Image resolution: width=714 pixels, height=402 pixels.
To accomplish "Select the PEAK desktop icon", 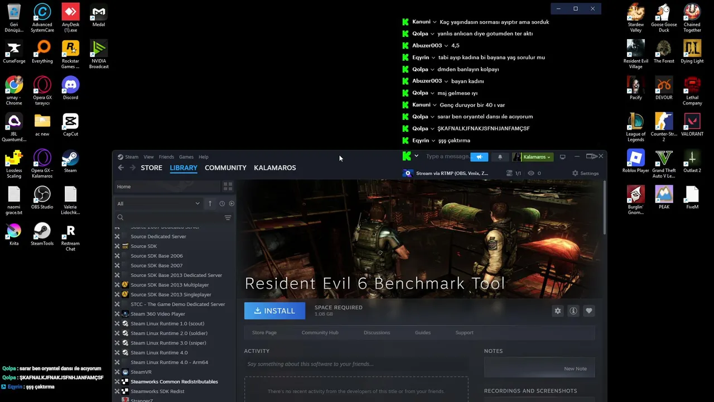I will point(664,198).
